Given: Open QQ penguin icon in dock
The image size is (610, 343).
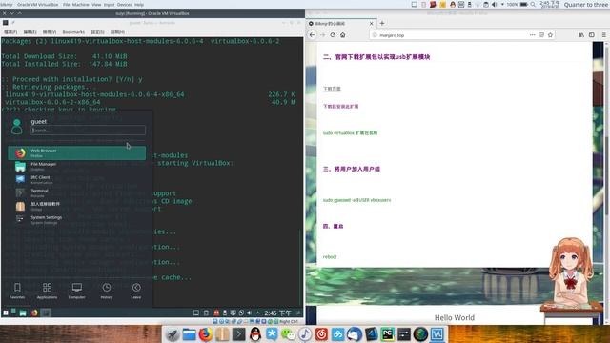Looking at the screenshot, I should point(255,334).
